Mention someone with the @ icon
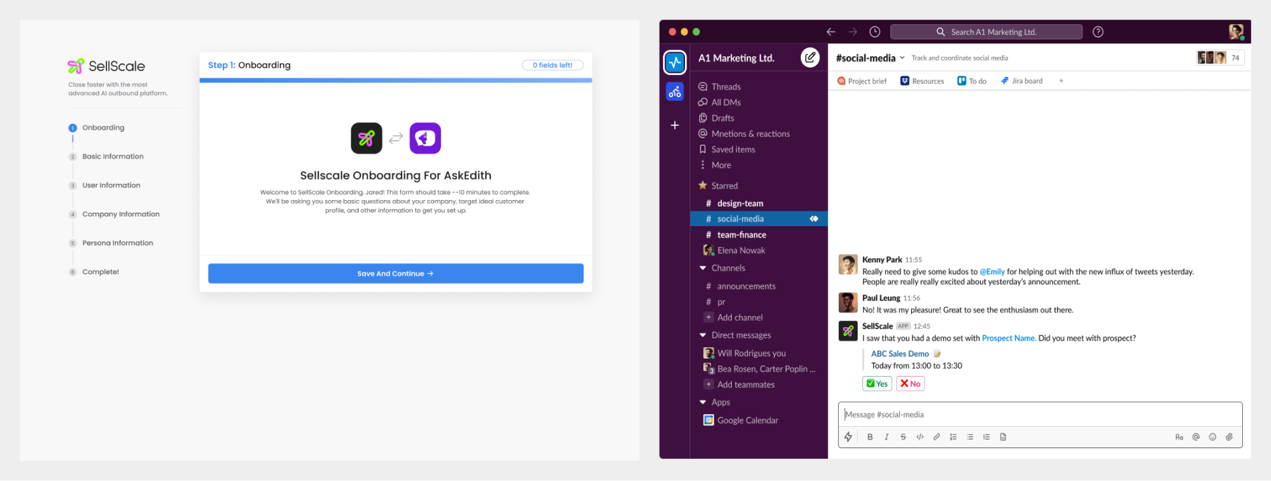The height and width of the screenshot is (481, 1271). pos(1196,437)
